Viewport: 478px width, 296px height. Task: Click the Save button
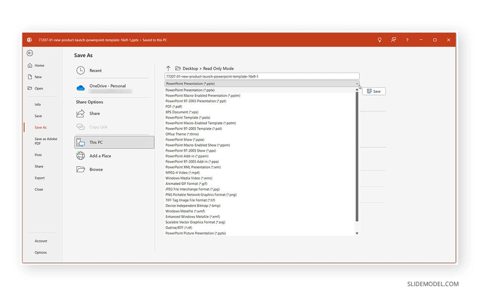pyautogui.click(x=374, y=91)
